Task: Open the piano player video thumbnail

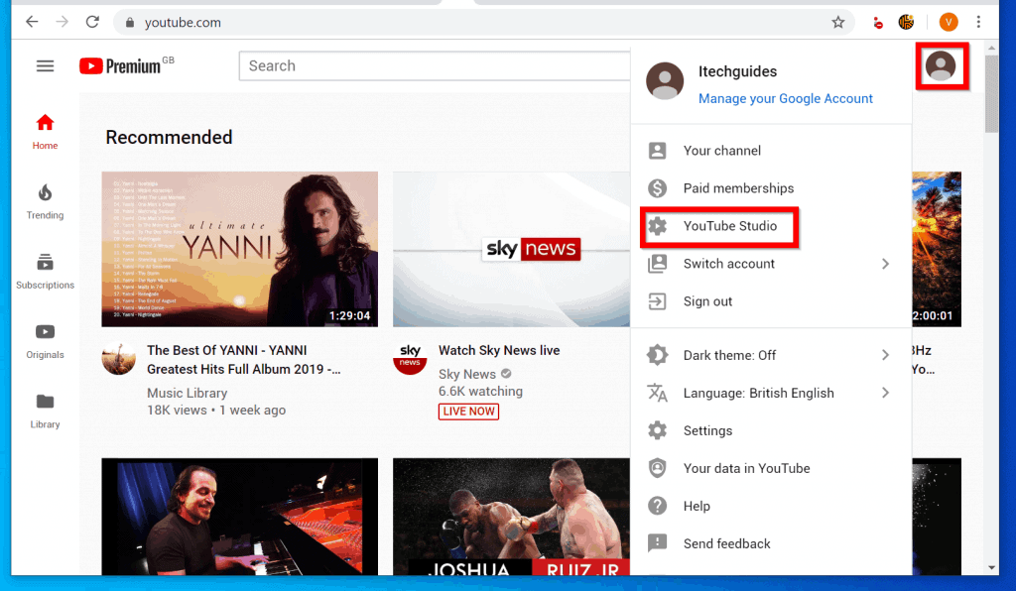Action: coord(240,517)
